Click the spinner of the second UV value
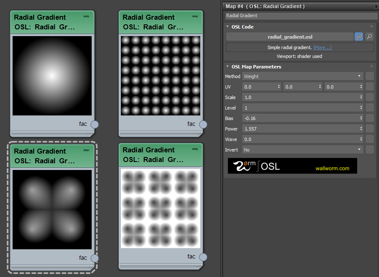This screenshot has height=277, width=379. [320, 86]
